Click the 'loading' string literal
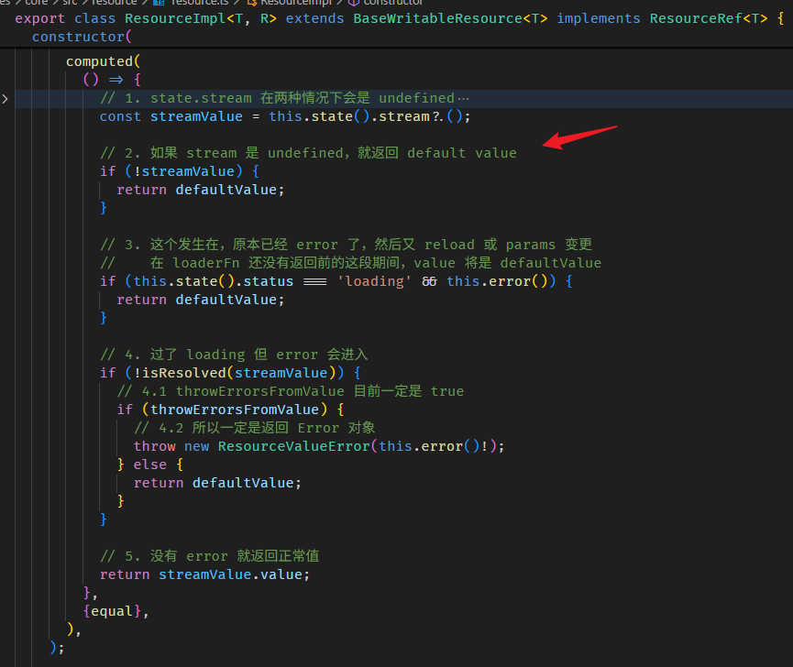The image size is (793, 667). [x=374, y=281]
